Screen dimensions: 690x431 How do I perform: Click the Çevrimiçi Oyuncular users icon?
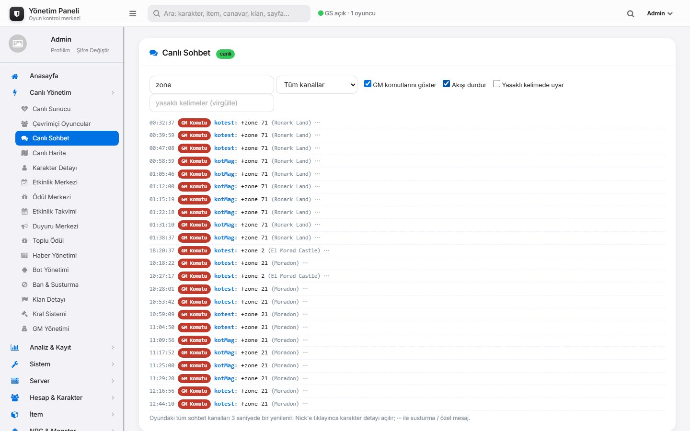coord(24,124)
